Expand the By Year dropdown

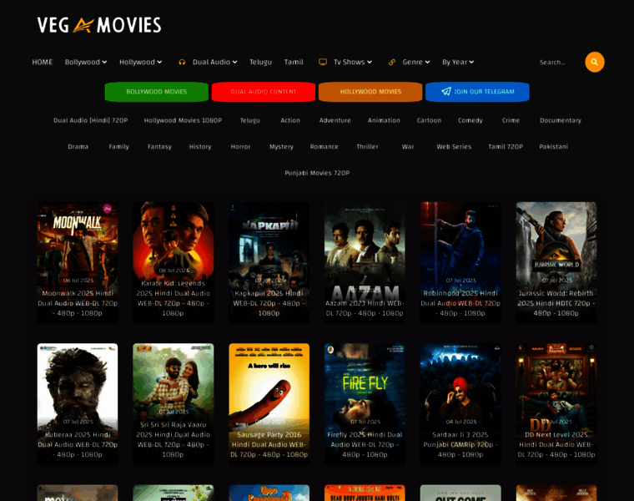(x=458, y=62)
